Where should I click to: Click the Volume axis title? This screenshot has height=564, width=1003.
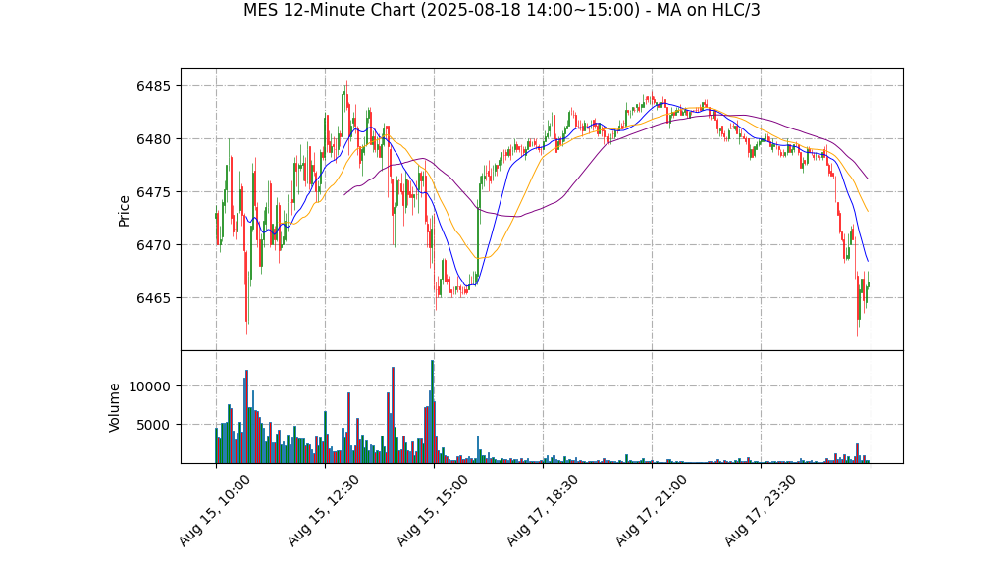coord(115,408)
